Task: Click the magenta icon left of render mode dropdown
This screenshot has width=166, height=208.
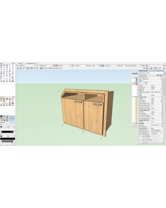Action: point(101,66)
